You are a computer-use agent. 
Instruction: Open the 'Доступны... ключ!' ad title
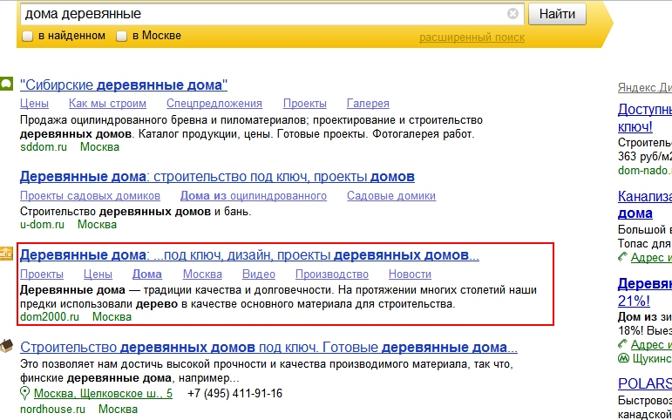pyautogui.click(x=645, y=118)
